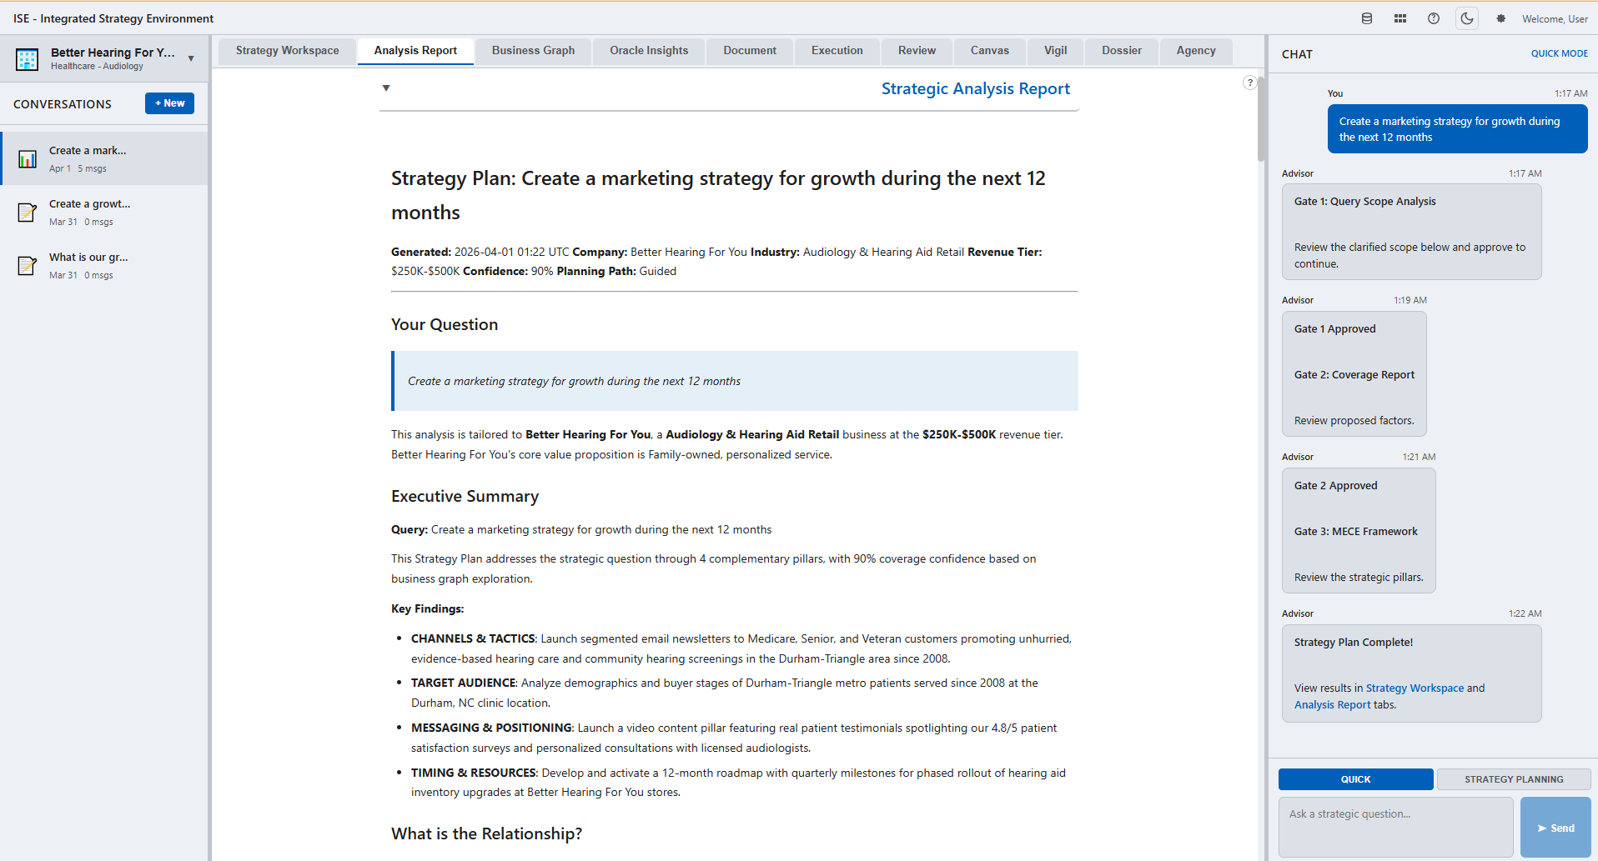Click the notepad icon for 'Create a growt...'
Screen dimensions: 1598x861
tap(28, 213)
